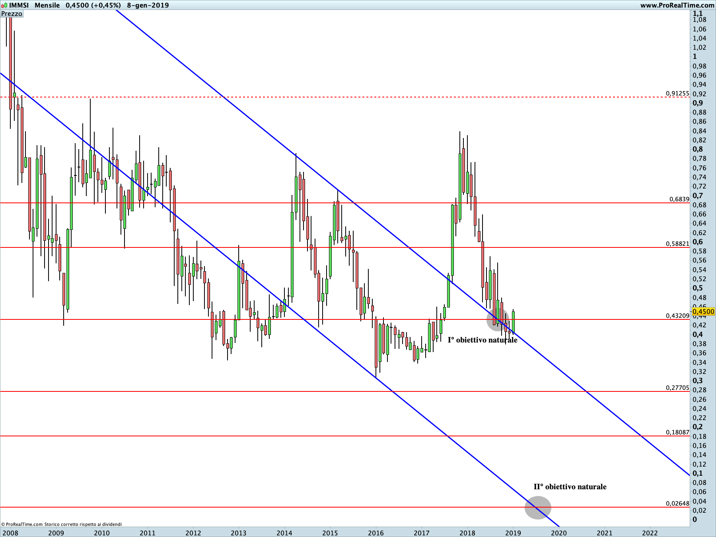The height and width of the screenshot is (537, 716).
Task: Click the Prezzo panel label
Action: [x=12, y=14]
